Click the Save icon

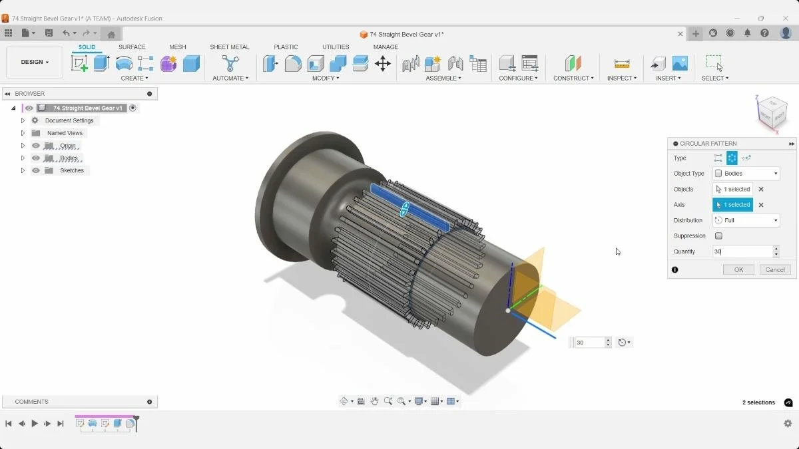(49, 33)
